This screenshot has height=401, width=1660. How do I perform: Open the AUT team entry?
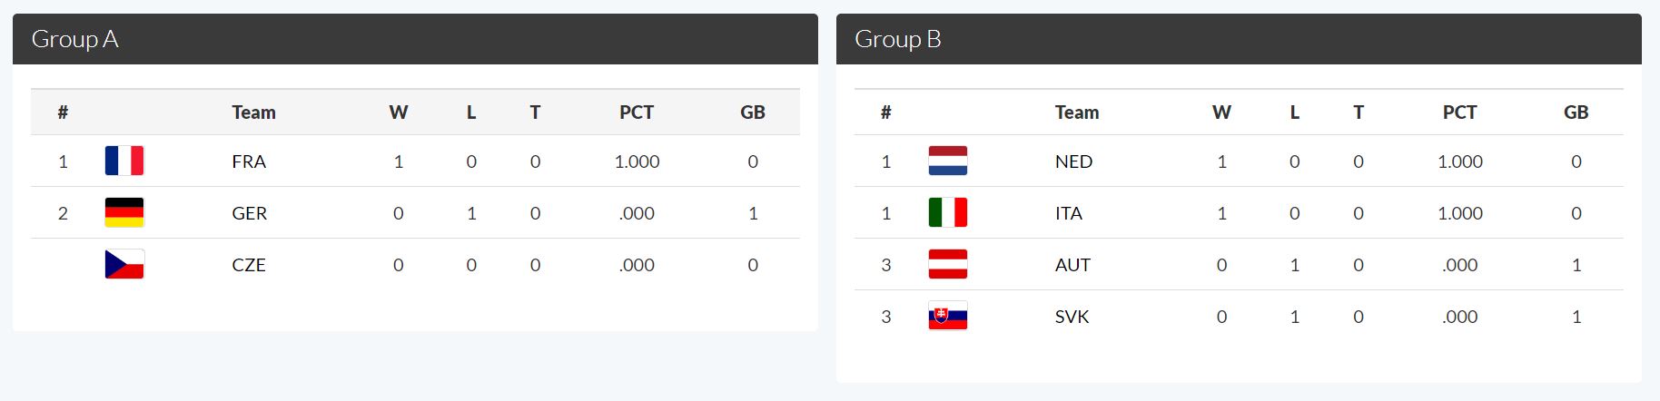click(x=1072, y=265)
